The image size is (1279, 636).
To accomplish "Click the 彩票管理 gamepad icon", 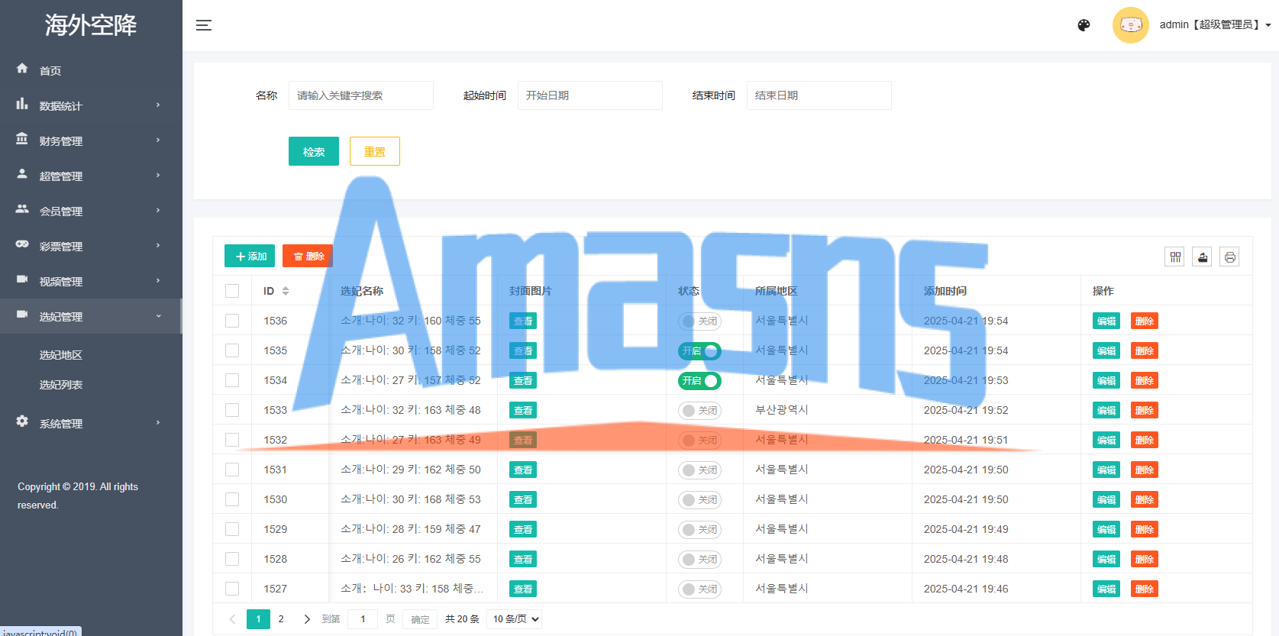I will coord(22,244).
